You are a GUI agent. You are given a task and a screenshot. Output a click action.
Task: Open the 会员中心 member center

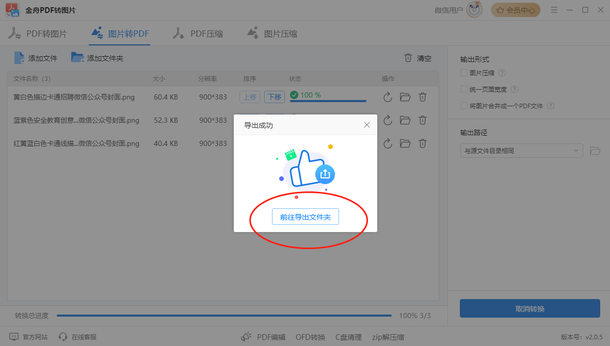[515, 10]
